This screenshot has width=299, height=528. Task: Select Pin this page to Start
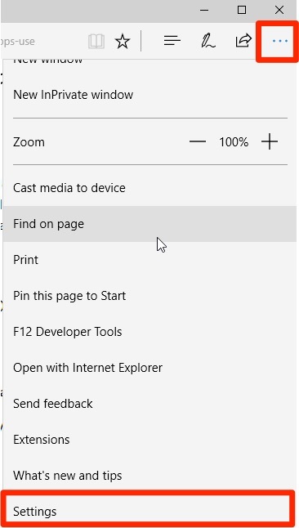[x=149, y=296]
